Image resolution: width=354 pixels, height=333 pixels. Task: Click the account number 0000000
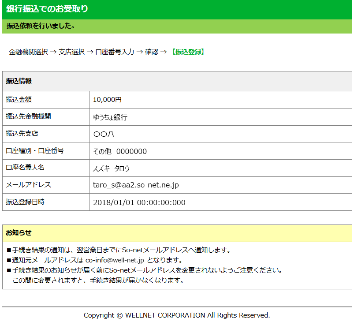tap(131, 151)
